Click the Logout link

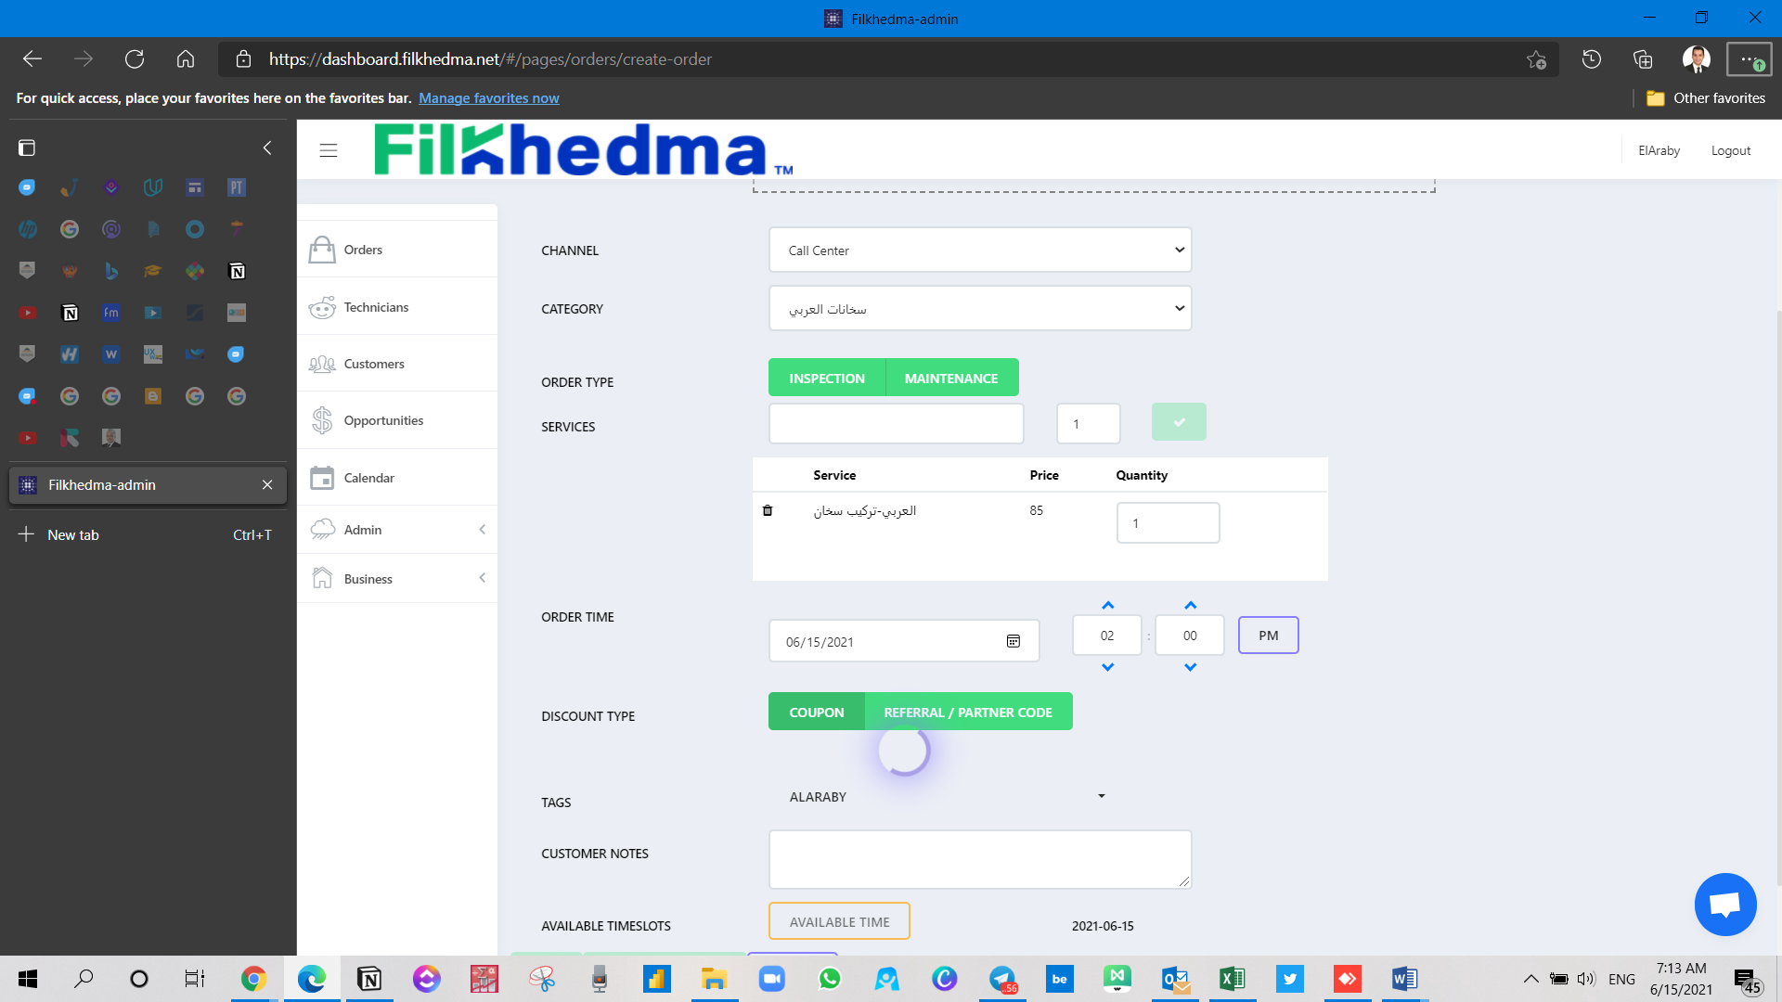[1730, 150]
